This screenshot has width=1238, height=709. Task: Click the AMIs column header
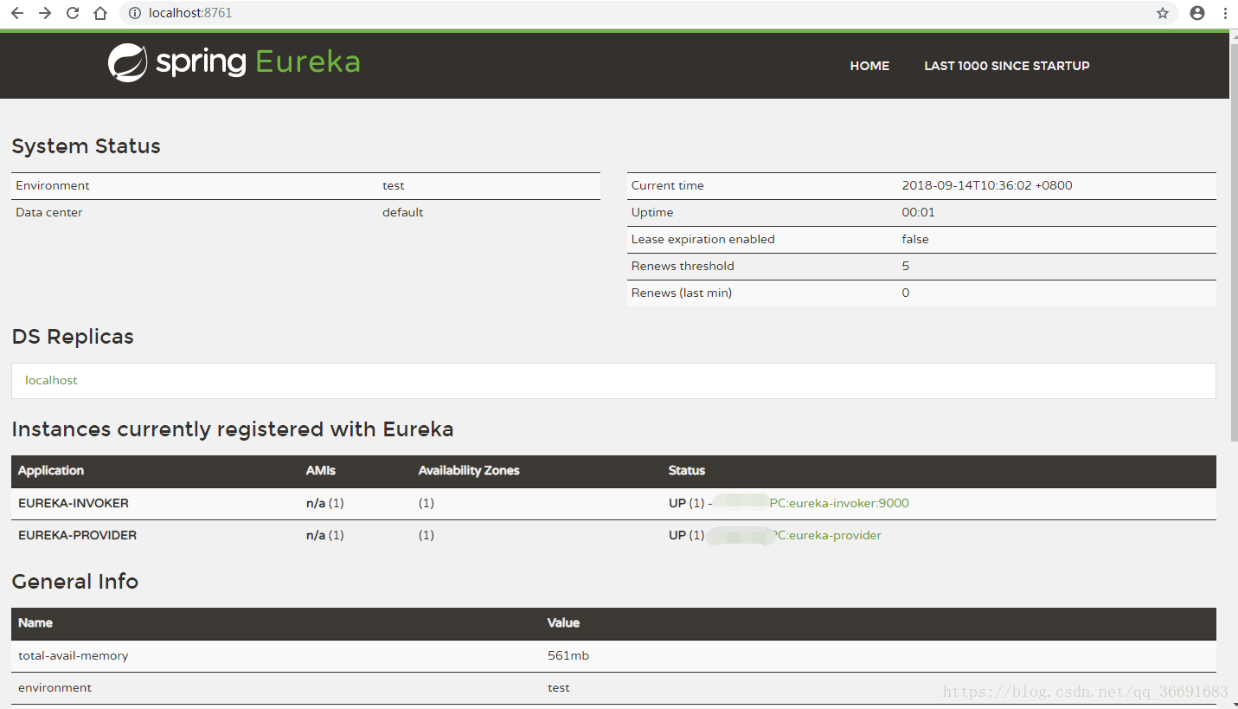(321, 471)
